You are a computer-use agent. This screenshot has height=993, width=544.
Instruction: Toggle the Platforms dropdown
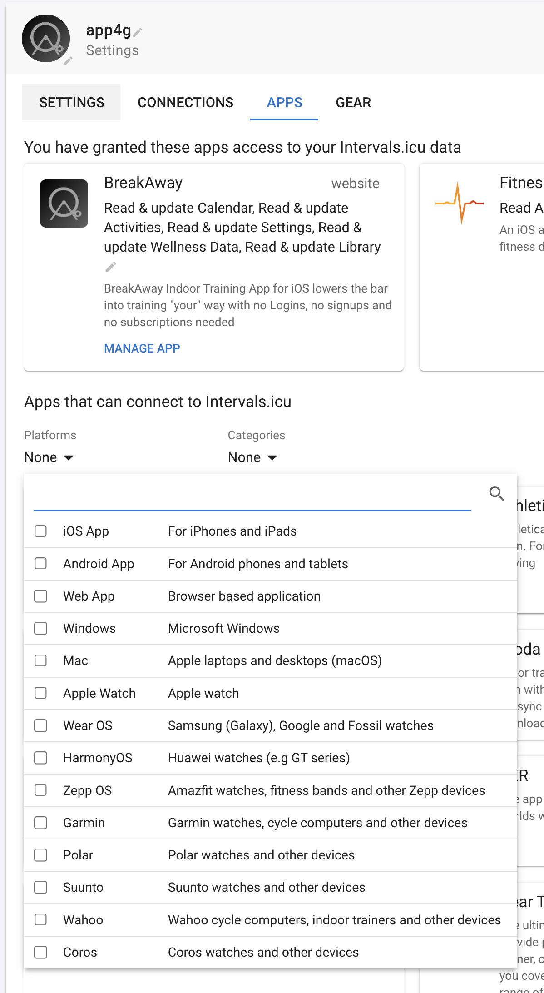coord(49,457)
